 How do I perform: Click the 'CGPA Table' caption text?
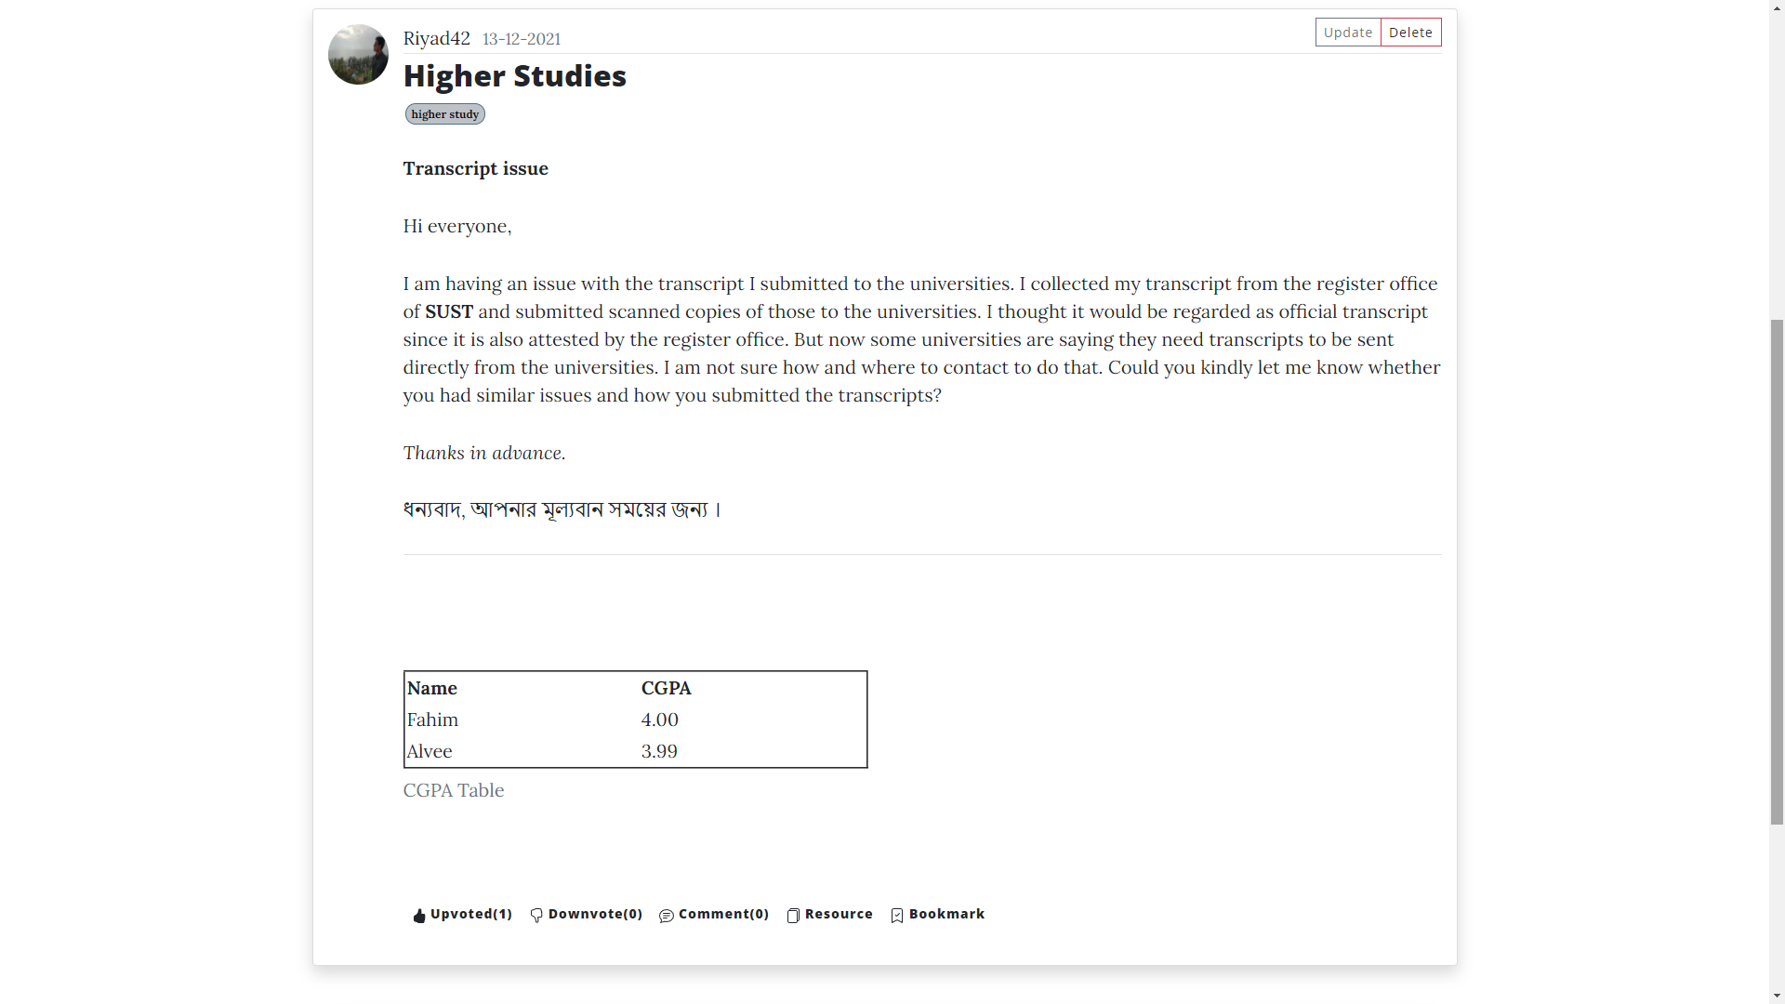454,790
